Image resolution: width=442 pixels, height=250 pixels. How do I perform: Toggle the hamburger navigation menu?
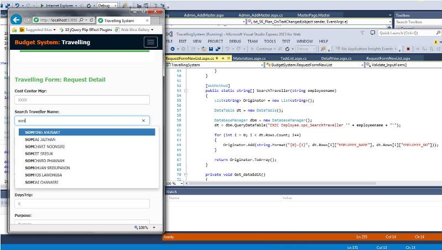click(150, 42)
